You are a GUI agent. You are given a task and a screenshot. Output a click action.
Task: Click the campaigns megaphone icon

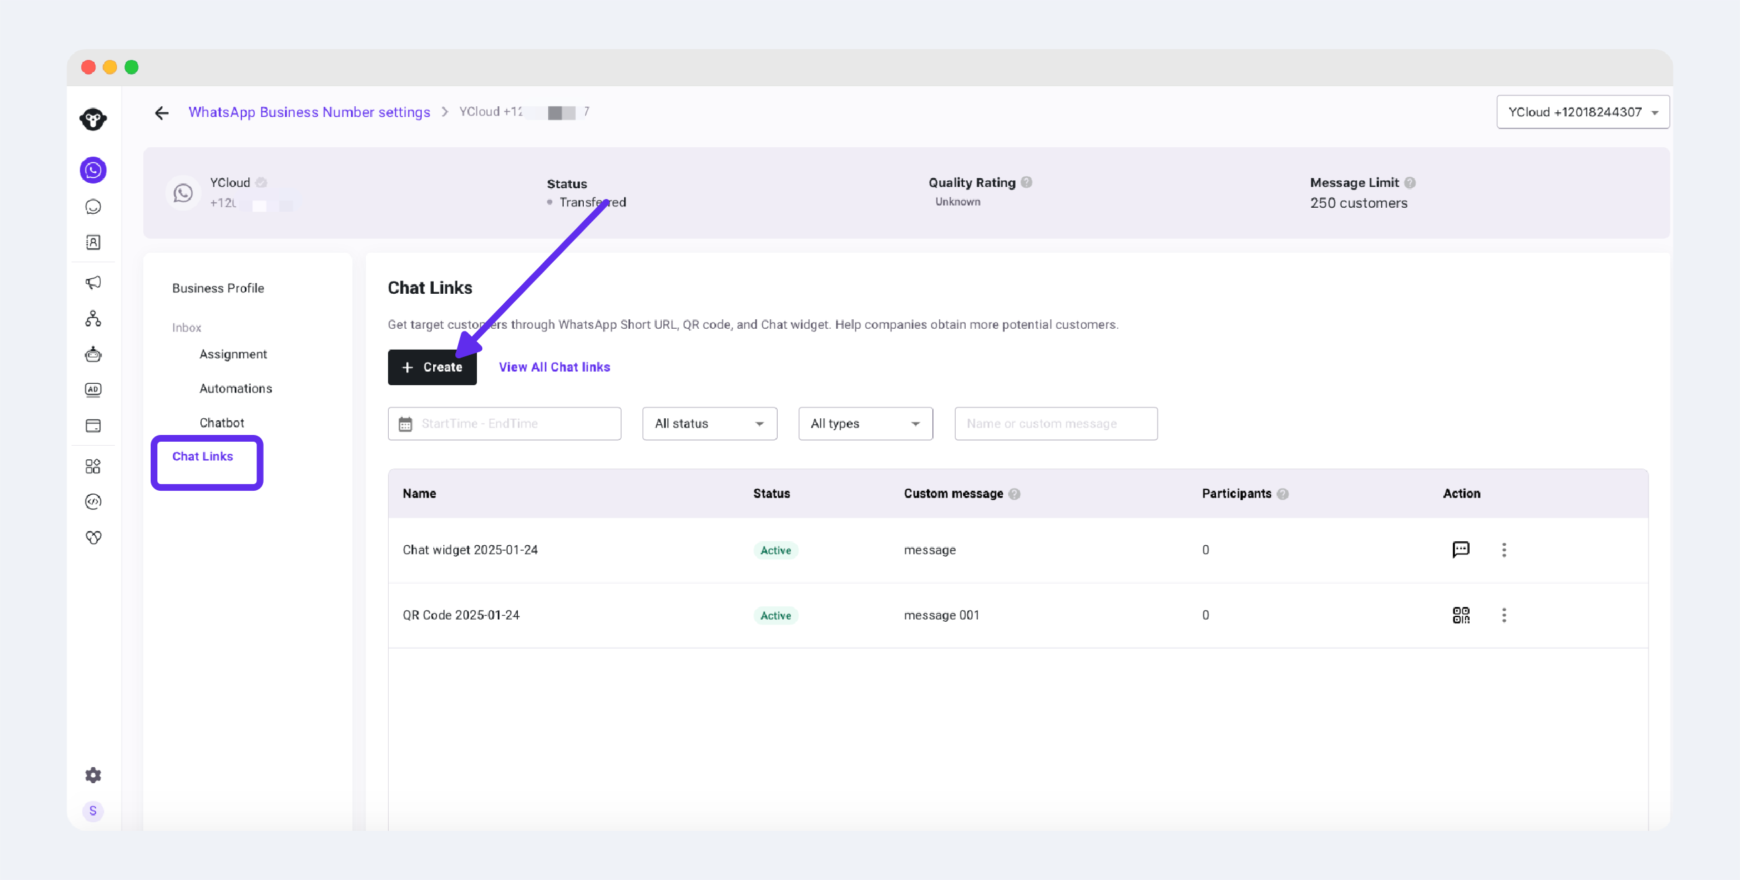tap(93, 282)
